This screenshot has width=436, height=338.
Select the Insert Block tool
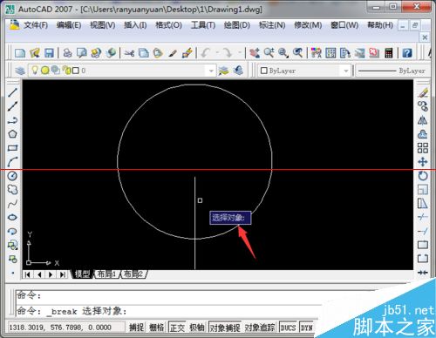12,246
